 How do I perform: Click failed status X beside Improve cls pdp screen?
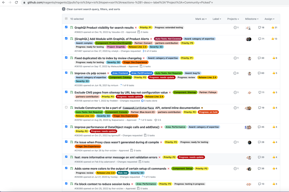(108, 73)
